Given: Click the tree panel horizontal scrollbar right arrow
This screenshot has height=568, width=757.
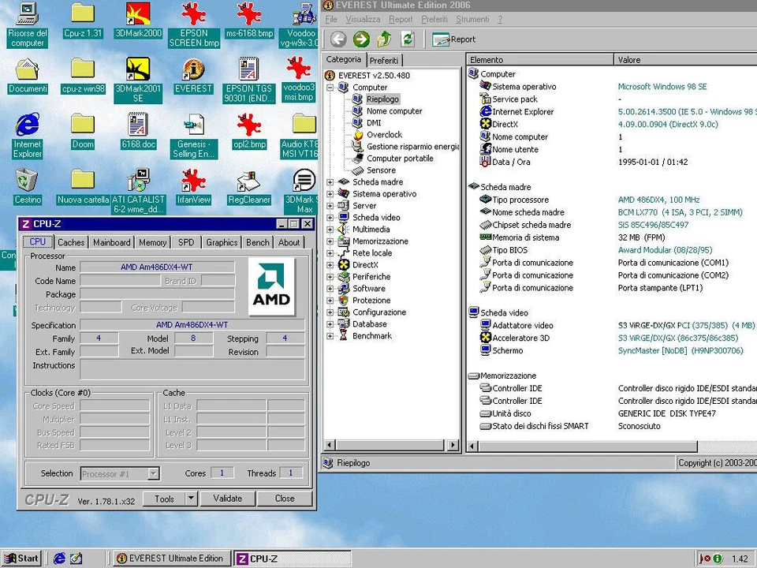Looking at the screenshot, I should (x=453, y=446).
